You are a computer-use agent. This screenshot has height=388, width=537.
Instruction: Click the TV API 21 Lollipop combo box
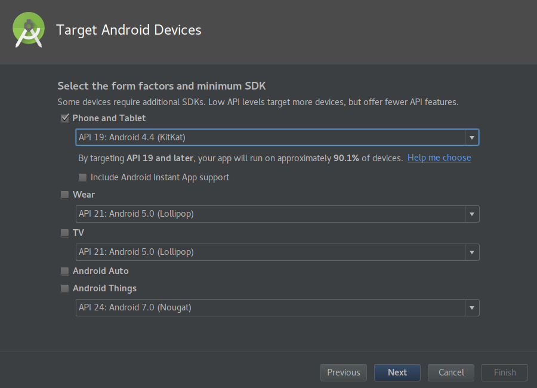pos(277,252)
